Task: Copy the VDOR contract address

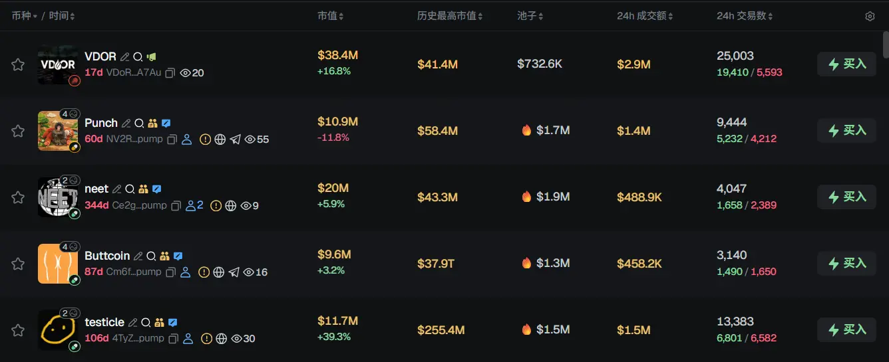Action: point(170,73)
